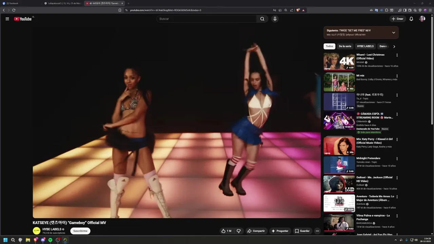
Task: Open the notifications bell
Action: (411, 19)
